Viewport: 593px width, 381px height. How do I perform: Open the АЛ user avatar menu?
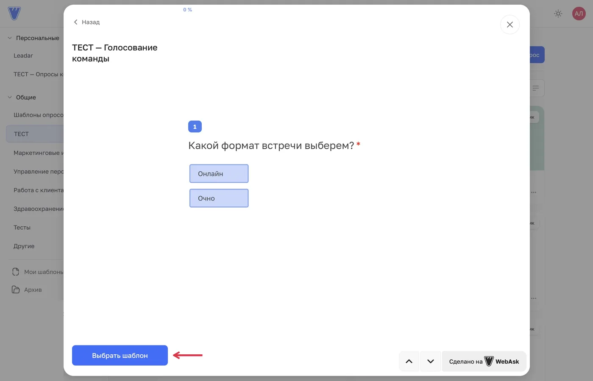tap(579, 14)
